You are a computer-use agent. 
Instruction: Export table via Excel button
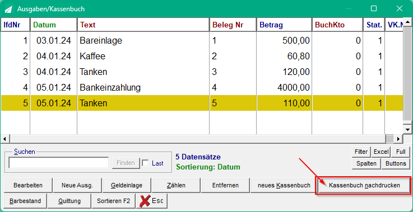pos(381,152)
